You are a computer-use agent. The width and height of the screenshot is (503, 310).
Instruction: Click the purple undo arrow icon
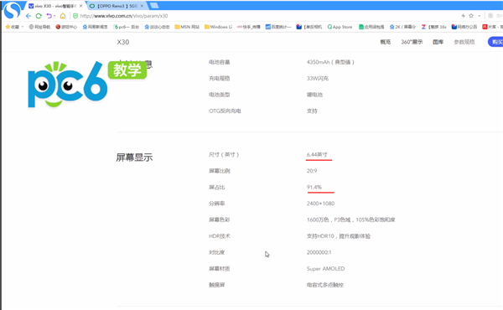coord(49,16)
